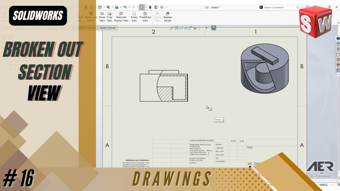
Task: Click the TITLE: cell in title block
Action: 250,147
